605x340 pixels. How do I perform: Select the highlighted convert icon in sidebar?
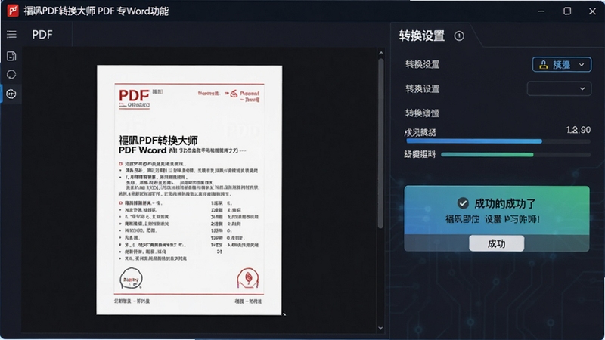[11, 94]
